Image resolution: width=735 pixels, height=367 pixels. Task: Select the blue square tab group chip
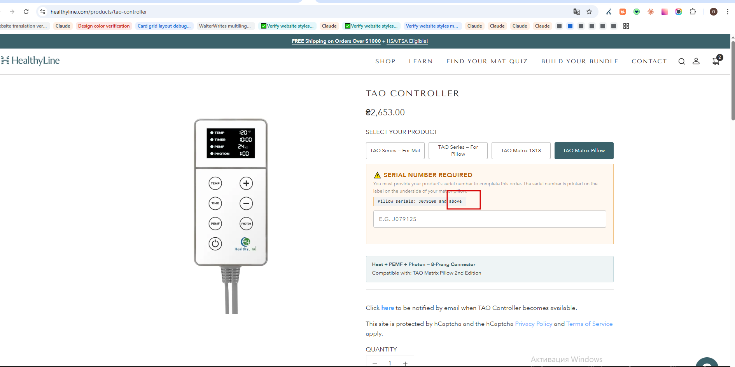pos(570,26)
